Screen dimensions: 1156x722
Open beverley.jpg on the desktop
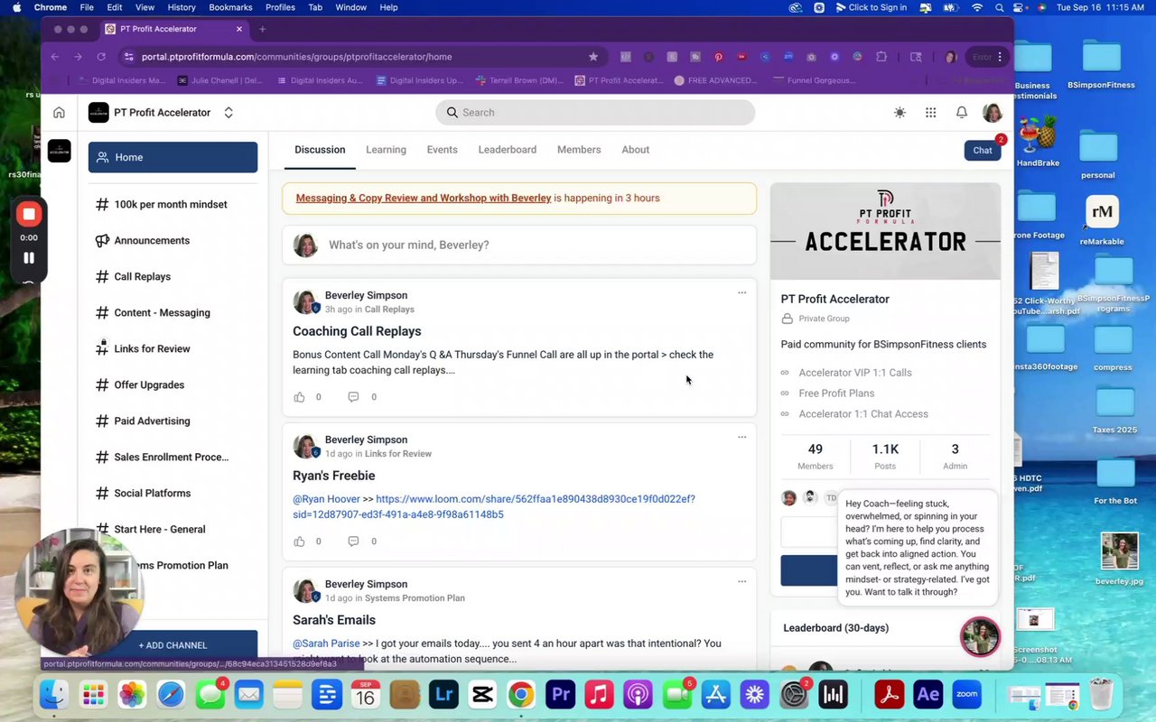(x=1119, y=560)
